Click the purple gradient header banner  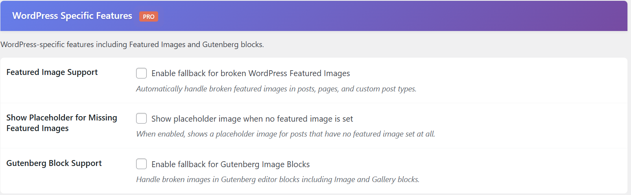tap(314, 16)
